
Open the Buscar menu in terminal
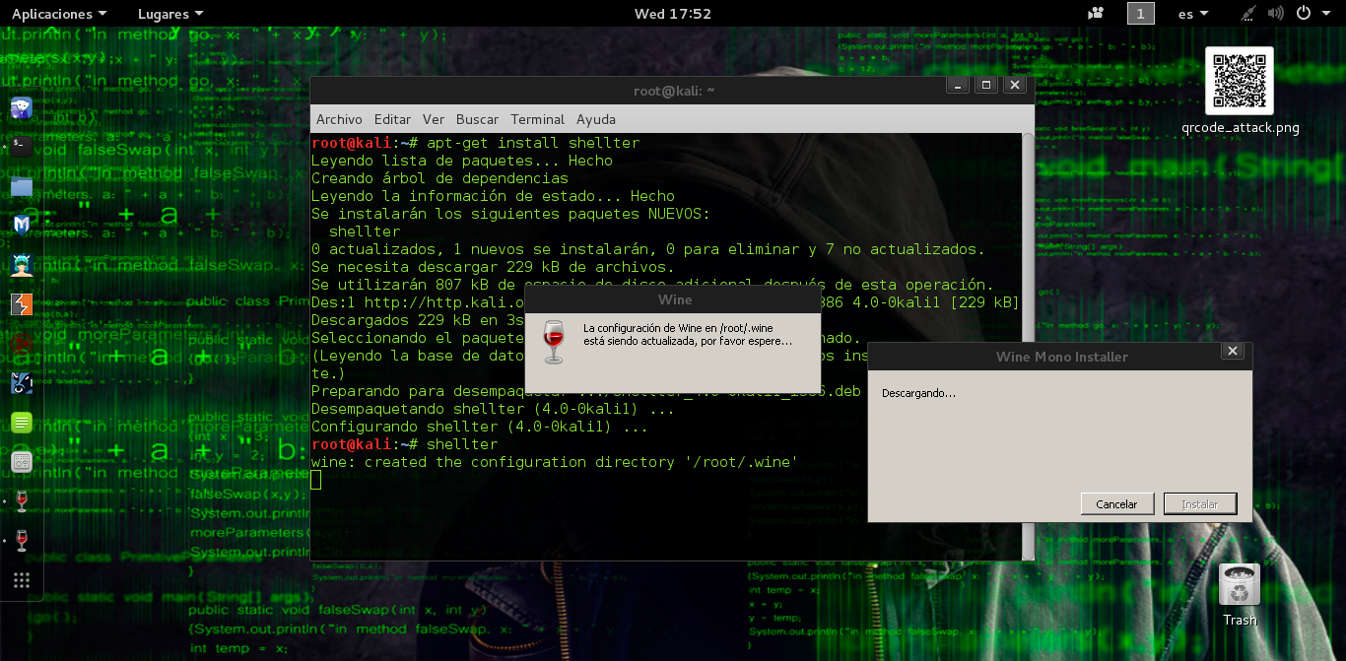point(477,119)
